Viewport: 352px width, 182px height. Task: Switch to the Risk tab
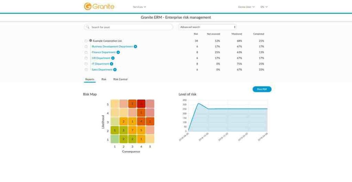coord(104,79)
